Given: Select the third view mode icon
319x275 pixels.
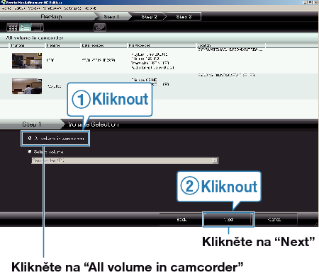Looking at the screenshot, I should click(38, 28).
